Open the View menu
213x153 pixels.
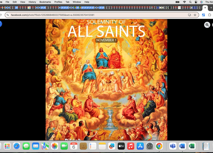point(22,2)
